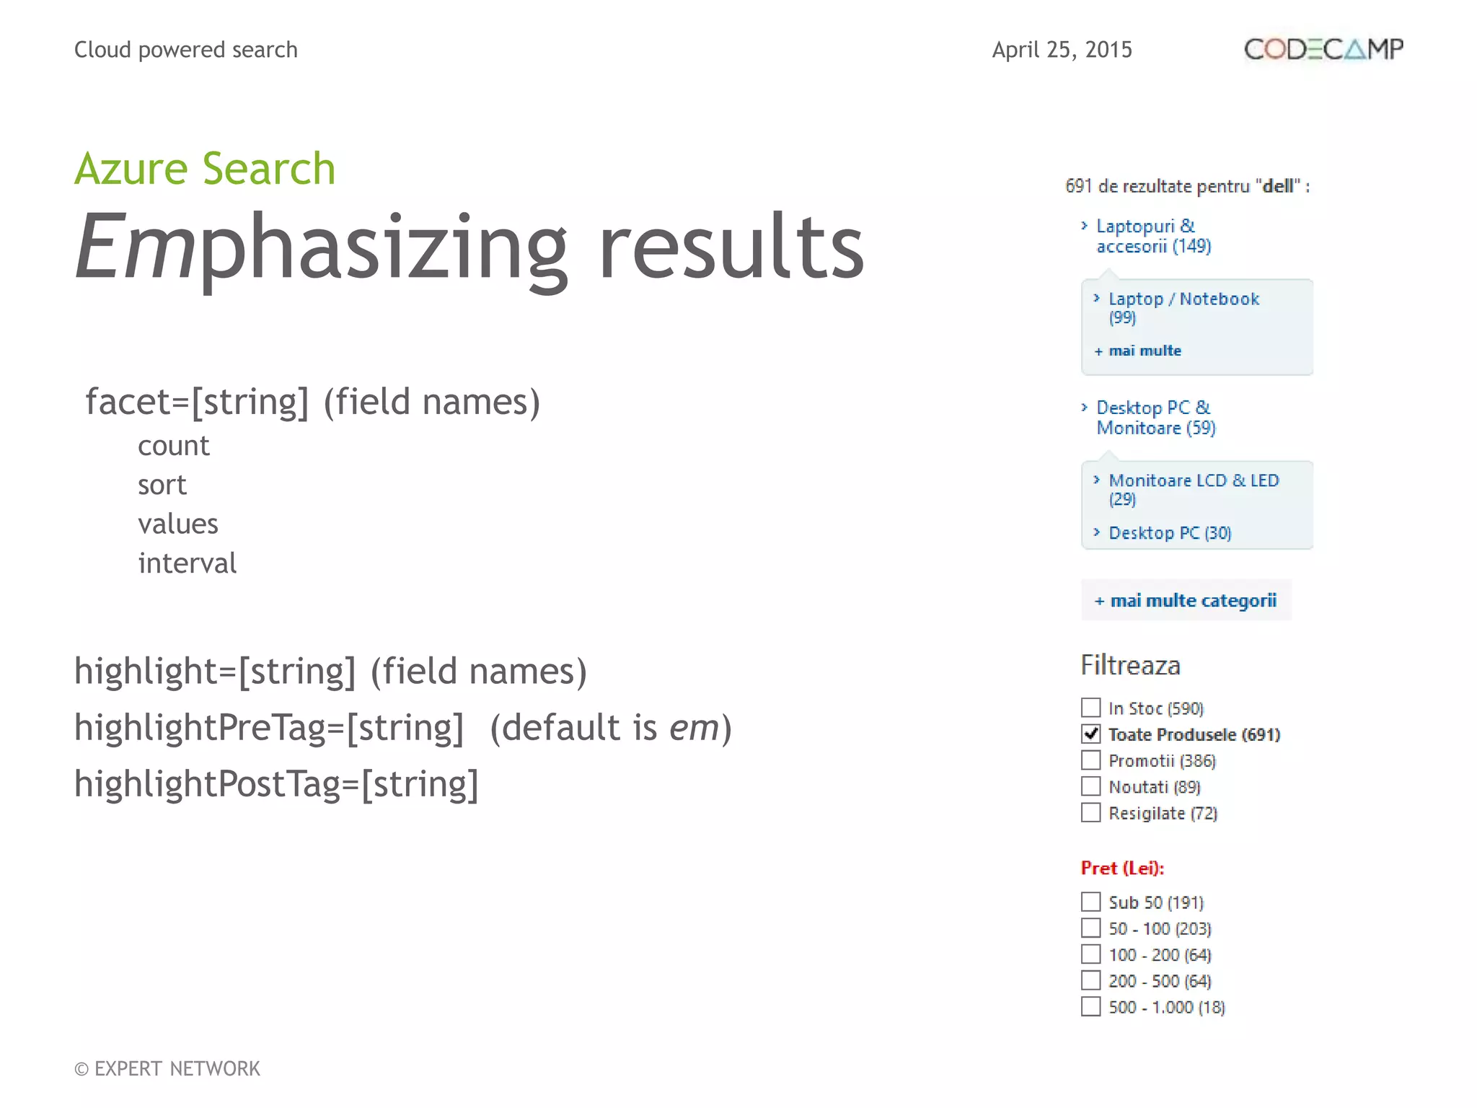This screenshot has height=1108, width=1477.
Task: Expand the chevron beside Desktop PC (30)
Action: (1096, 532)
